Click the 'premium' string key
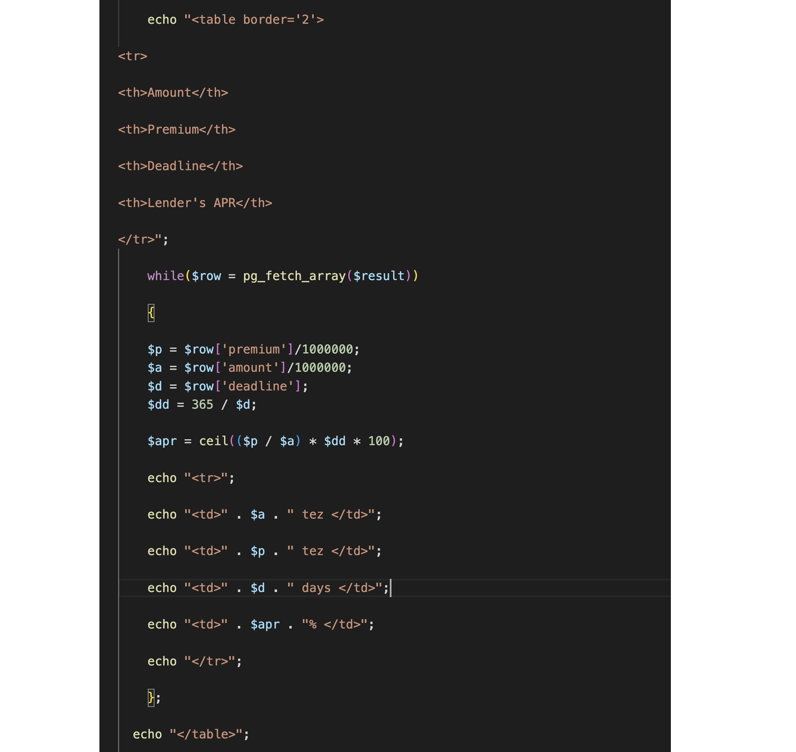The height and width of the screenshot is (752, 796). 254,349
